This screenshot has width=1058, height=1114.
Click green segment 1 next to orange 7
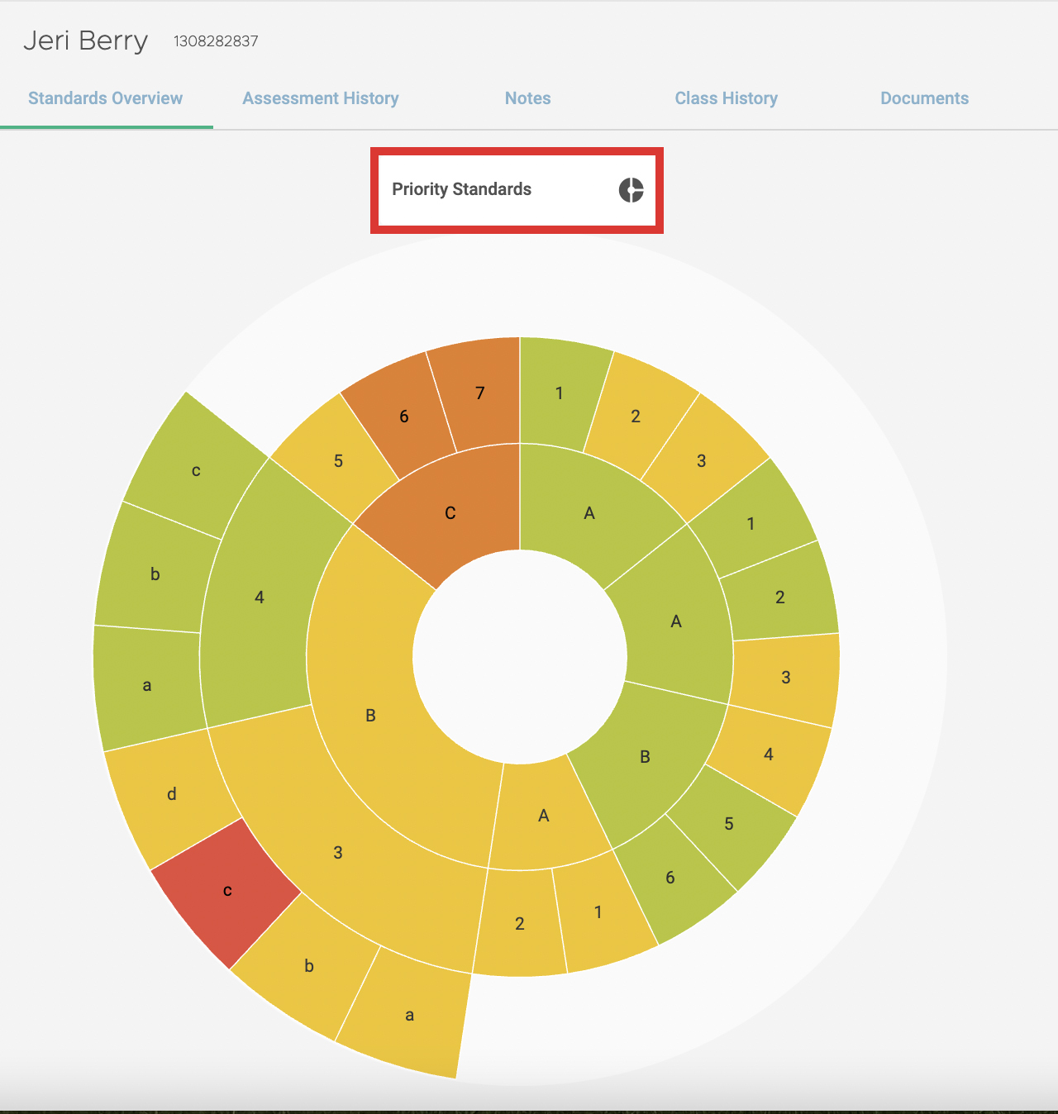pyautogui.click(x=561, y=393)
